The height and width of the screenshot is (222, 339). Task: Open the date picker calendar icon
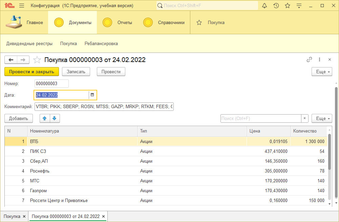coord(92,95)
